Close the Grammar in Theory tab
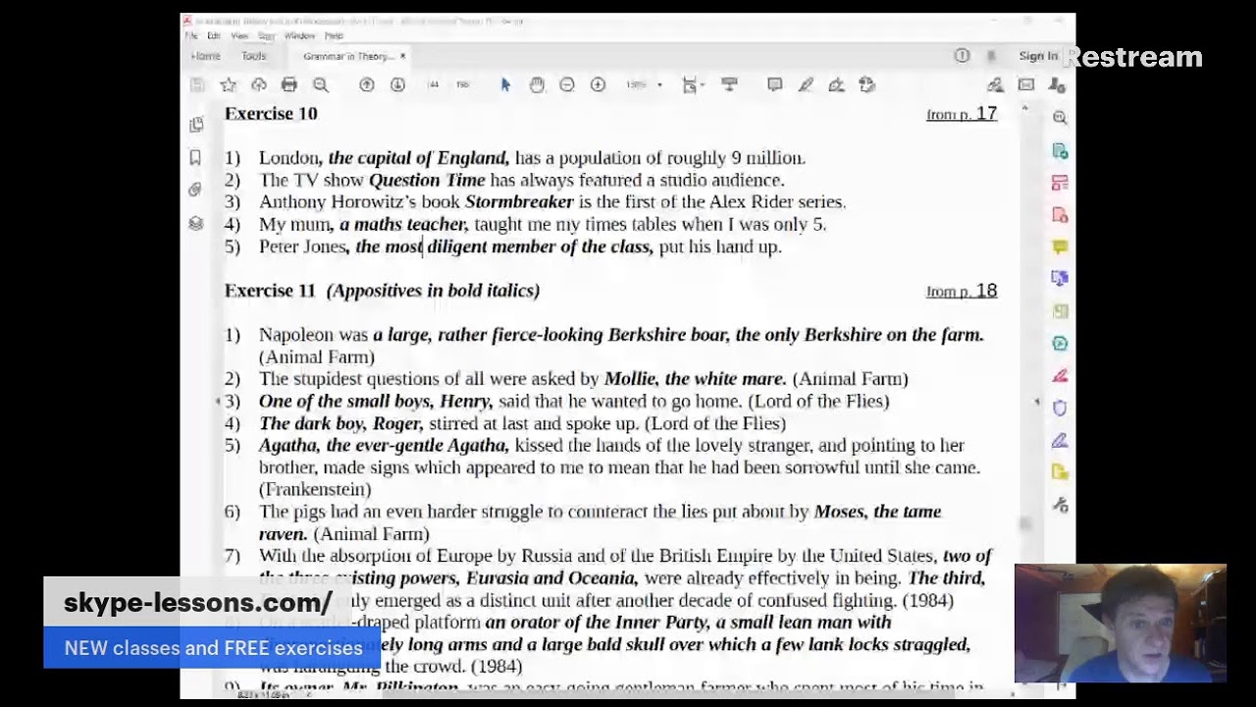 pos(402,57)
